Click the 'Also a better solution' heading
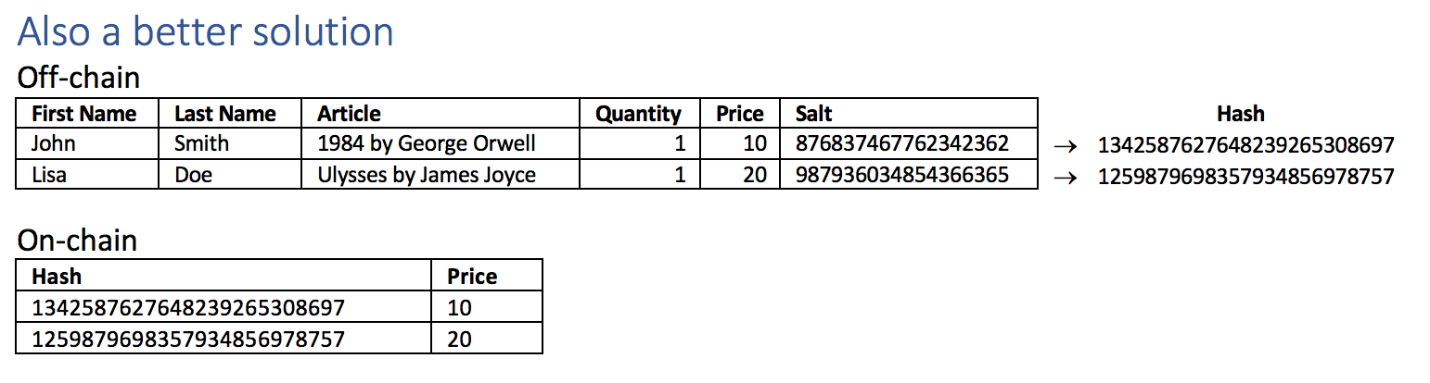The width and height of the screenshot is (1430, 383). [205, 32]
